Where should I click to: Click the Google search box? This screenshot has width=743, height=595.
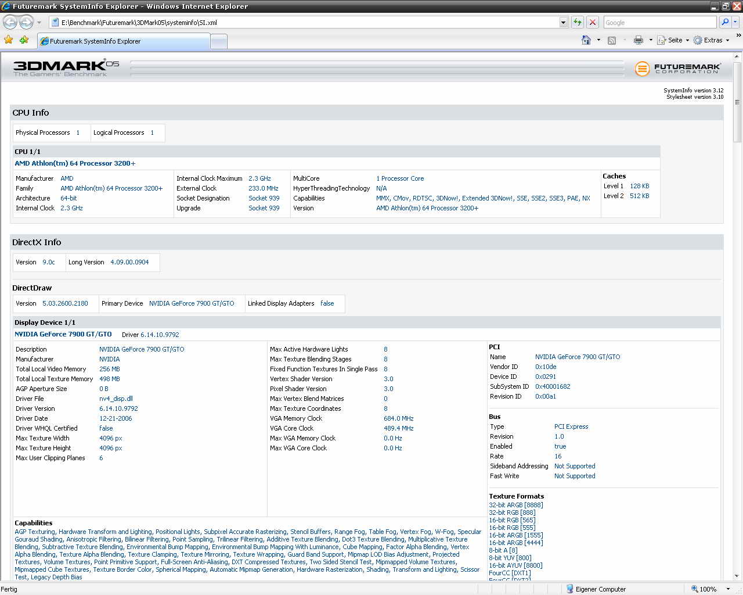pyautogui.click(x=660, y=23)
